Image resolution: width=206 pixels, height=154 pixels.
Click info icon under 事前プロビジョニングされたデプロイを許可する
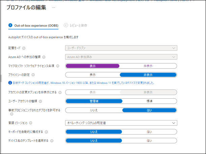[12, 114]
